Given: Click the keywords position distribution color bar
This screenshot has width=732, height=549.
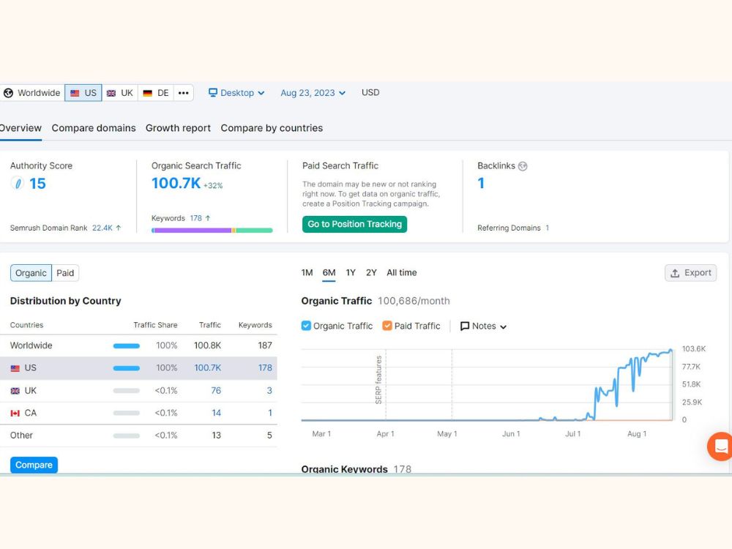Looking at the screenshot, I should (x=212, y=230).
